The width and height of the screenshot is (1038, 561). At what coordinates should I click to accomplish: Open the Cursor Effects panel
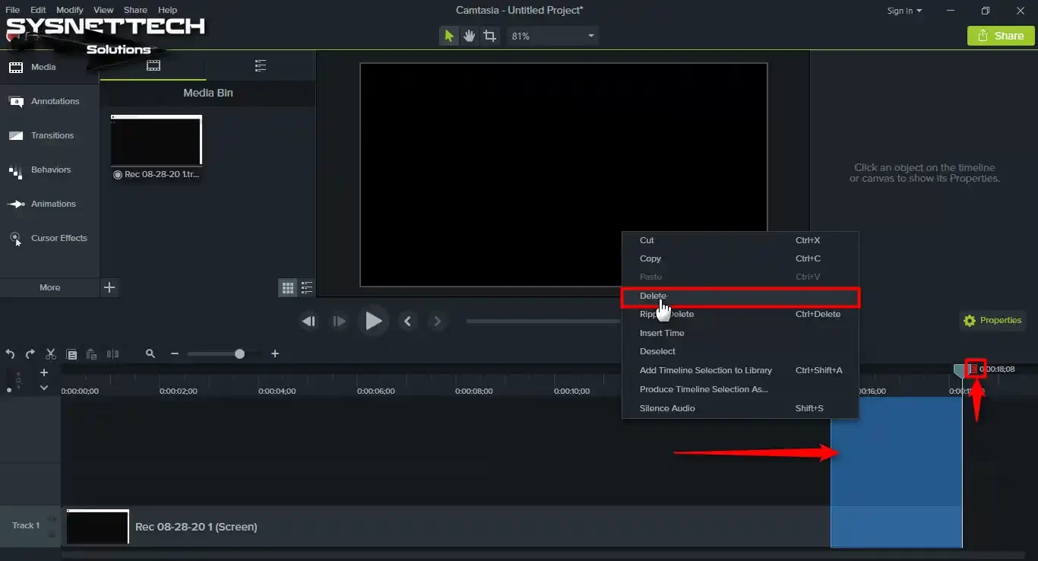point(49,238)
